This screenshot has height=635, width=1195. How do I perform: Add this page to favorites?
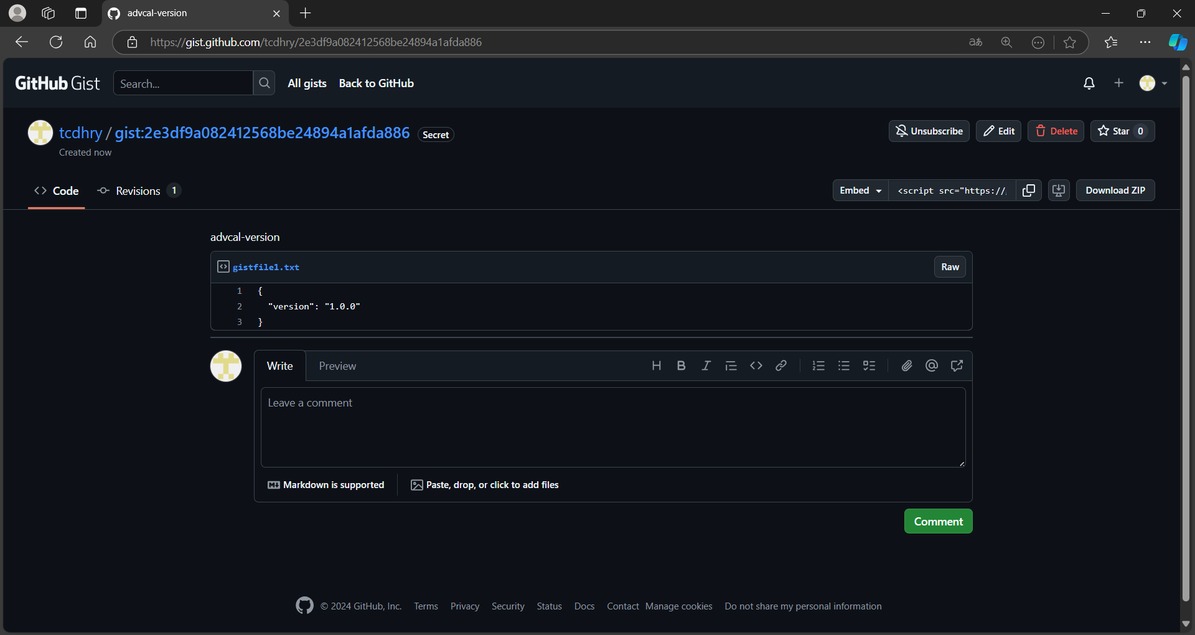[x=1070, y=42]
